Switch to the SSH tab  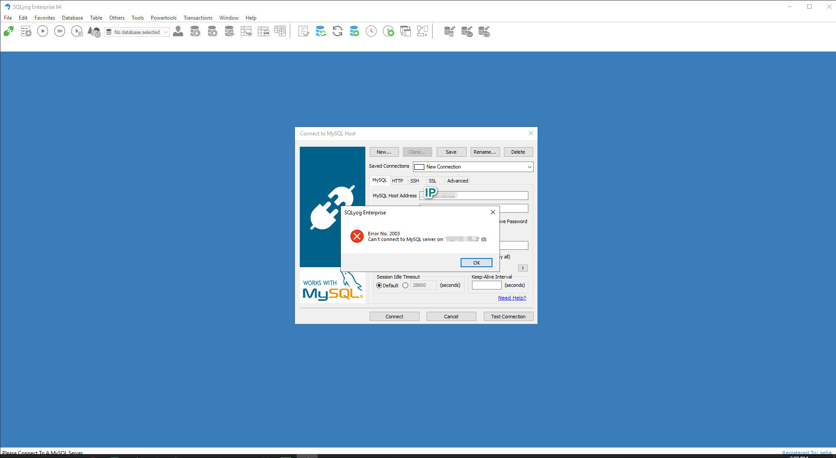[x=414, y=180]
